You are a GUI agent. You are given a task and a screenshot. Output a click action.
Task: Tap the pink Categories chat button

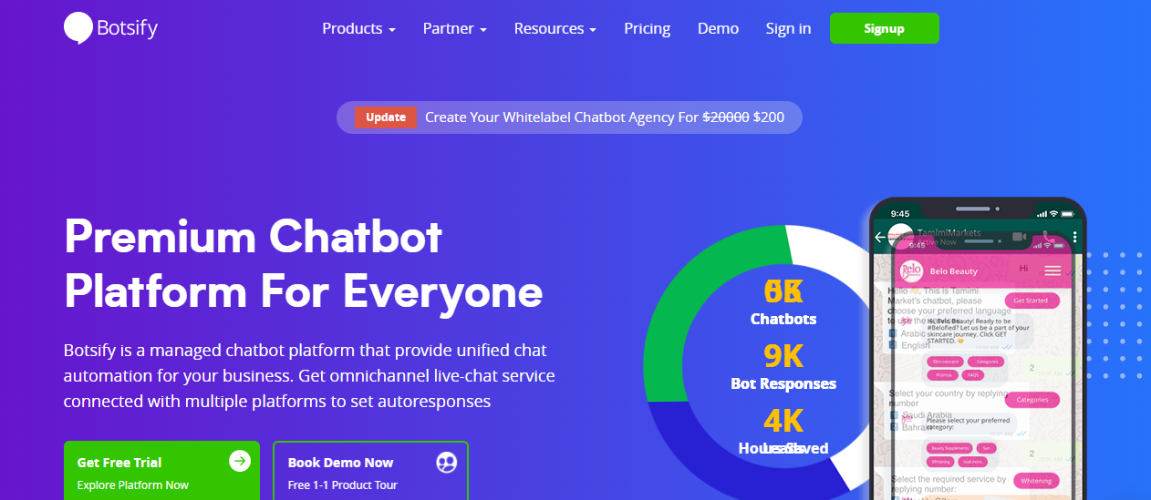point(1032,400)
